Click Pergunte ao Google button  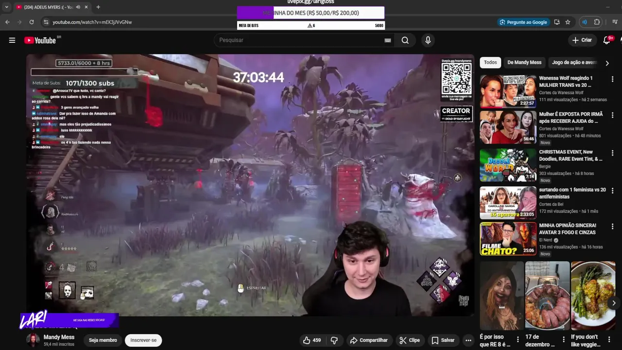pyautogui.click(x=523, y=22)
